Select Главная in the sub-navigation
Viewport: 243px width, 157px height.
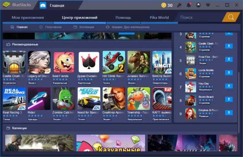[19, 27]
